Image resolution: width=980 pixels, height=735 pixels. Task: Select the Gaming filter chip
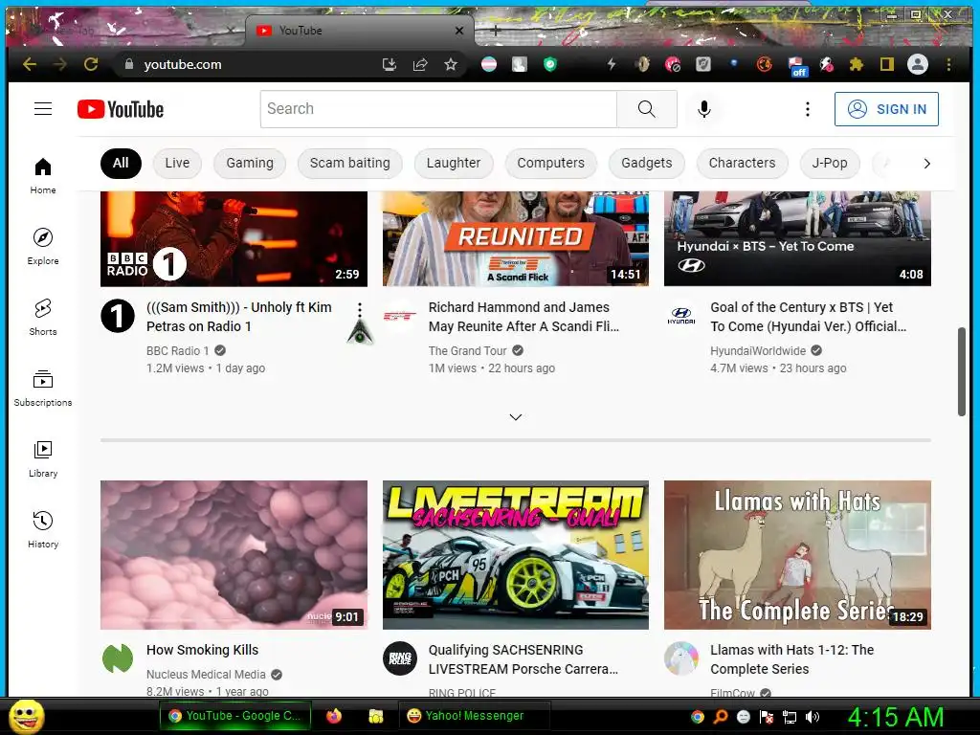click(250, 163)
